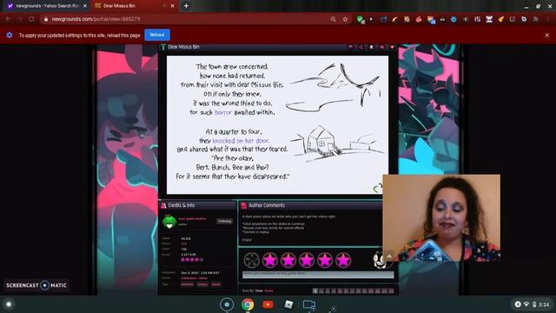The width and height of the screenshot is (556, 313).
Task: Open a new browser tab
Action: (186, 6)
